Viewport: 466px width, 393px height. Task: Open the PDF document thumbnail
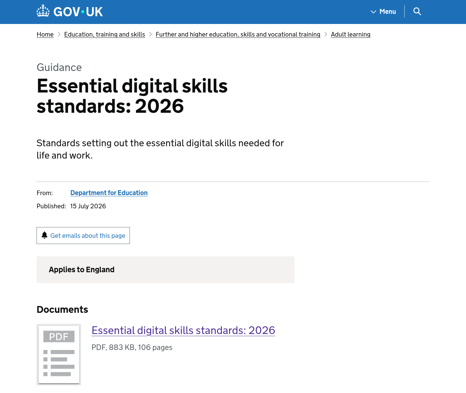click(59, 354)
